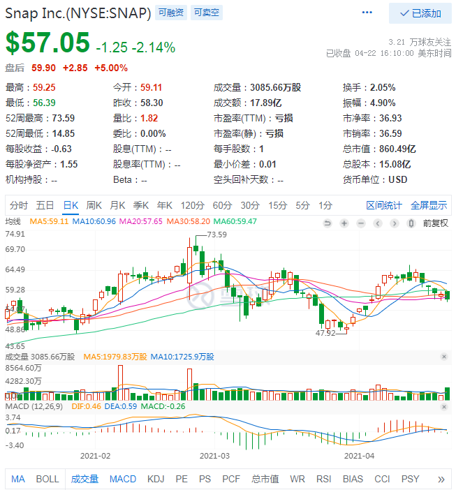Screen dimensions: 456x490
Task: Enable the WR indicator
Action: 297,479
